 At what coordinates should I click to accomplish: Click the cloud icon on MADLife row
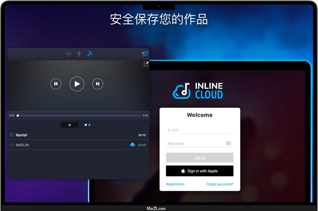tap(132, 145)
